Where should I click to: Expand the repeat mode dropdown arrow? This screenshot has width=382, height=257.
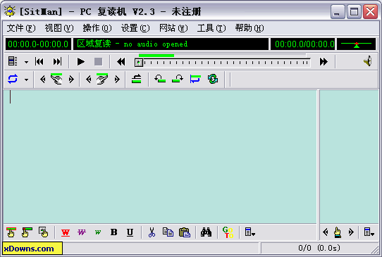[x=26, y=80]
